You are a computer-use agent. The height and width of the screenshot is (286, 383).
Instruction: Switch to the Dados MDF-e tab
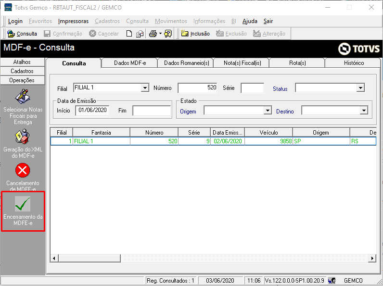pyautogui.click(x=130, y=63)
